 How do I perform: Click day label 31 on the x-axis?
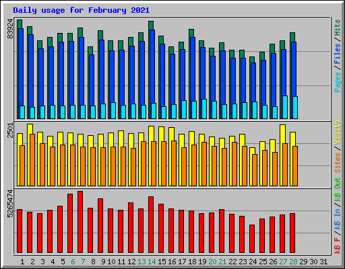323,262
